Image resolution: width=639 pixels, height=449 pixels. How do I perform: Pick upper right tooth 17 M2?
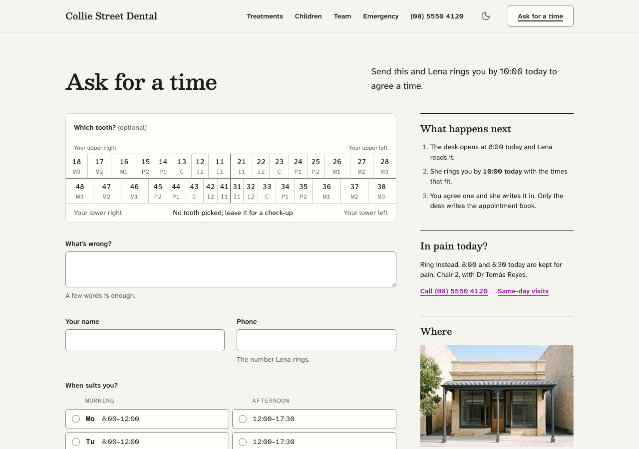click(99, 166)
